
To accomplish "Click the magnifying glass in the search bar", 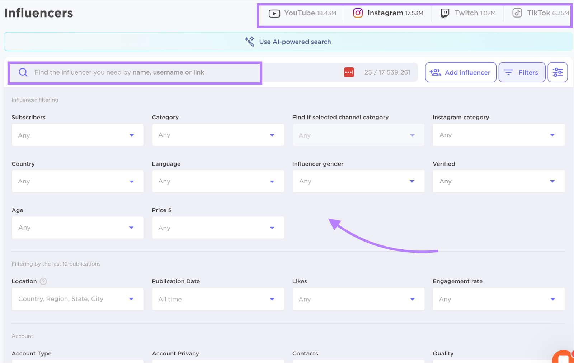I will [23, 72].
